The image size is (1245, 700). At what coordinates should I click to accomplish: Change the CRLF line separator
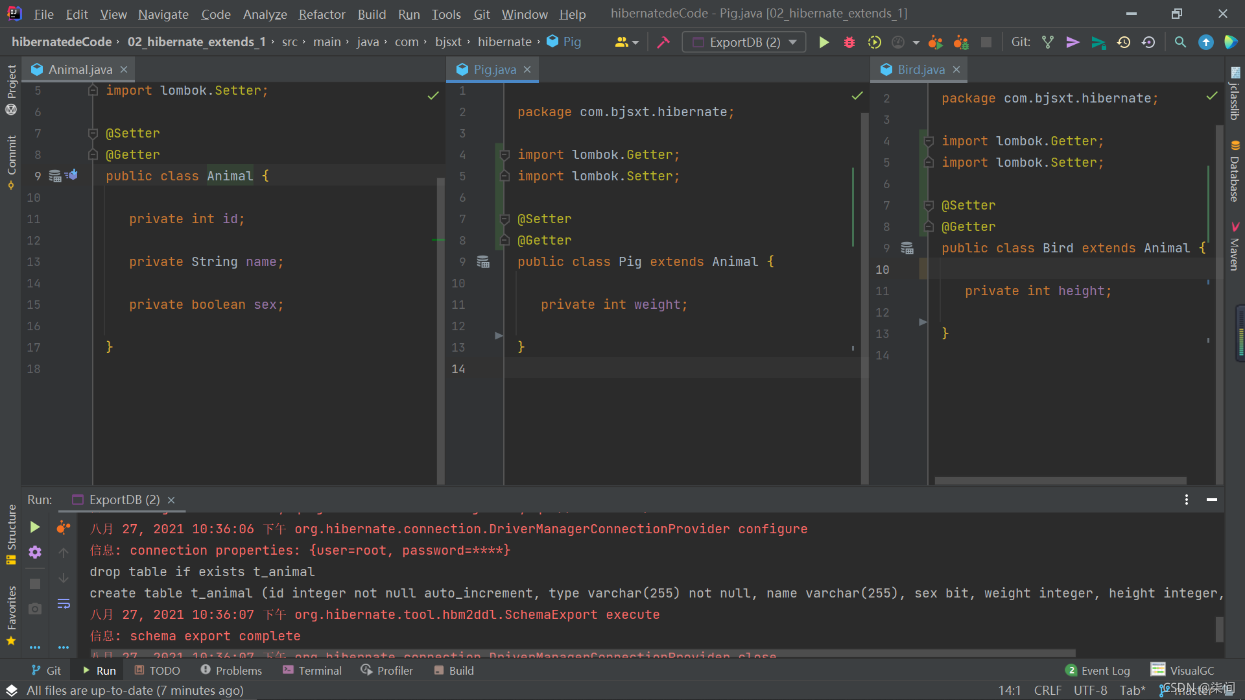pyautogui.click(x=1047, y=690)
